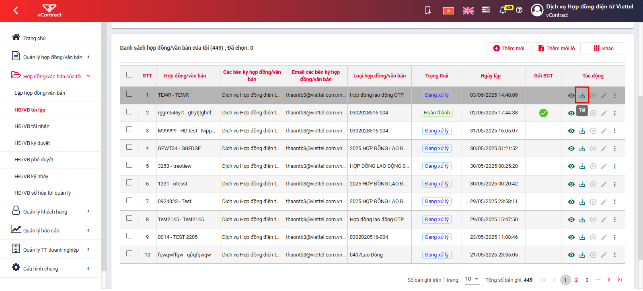
Task: Check the M99999 - HD test row checkbox
Action: pos(129,129)
